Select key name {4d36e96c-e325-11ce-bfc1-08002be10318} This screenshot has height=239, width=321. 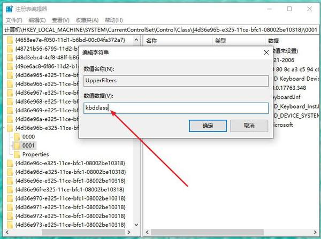tap(70, 163)
